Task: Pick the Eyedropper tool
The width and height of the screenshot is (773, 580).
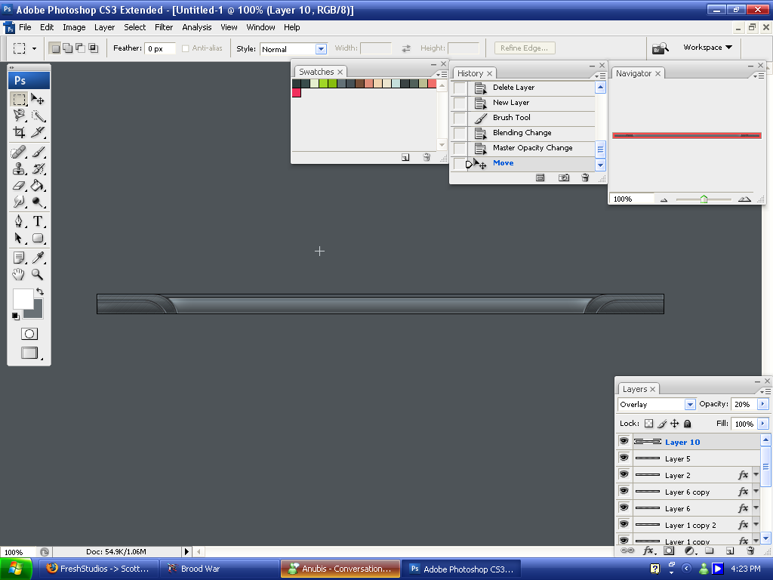Action: click(x=38, y=258)
